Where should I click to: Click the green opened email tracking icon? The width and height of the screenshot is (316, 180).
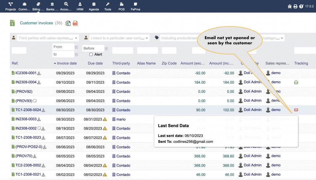coord(296,82)
